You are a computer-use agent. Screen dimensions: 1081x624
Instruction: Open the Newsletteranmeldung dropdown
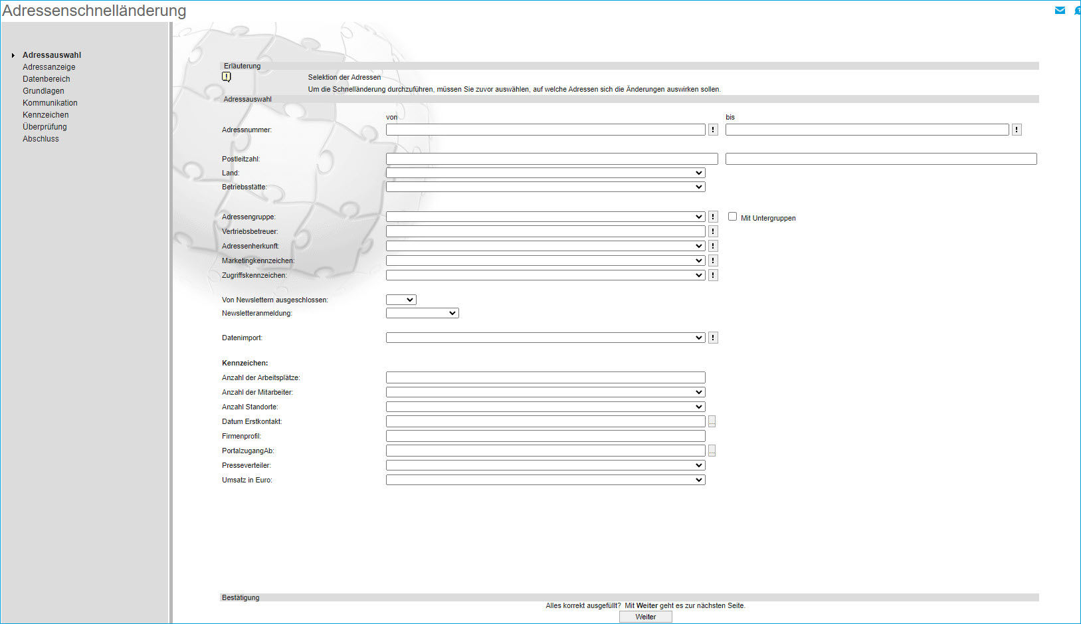[422, 313]
